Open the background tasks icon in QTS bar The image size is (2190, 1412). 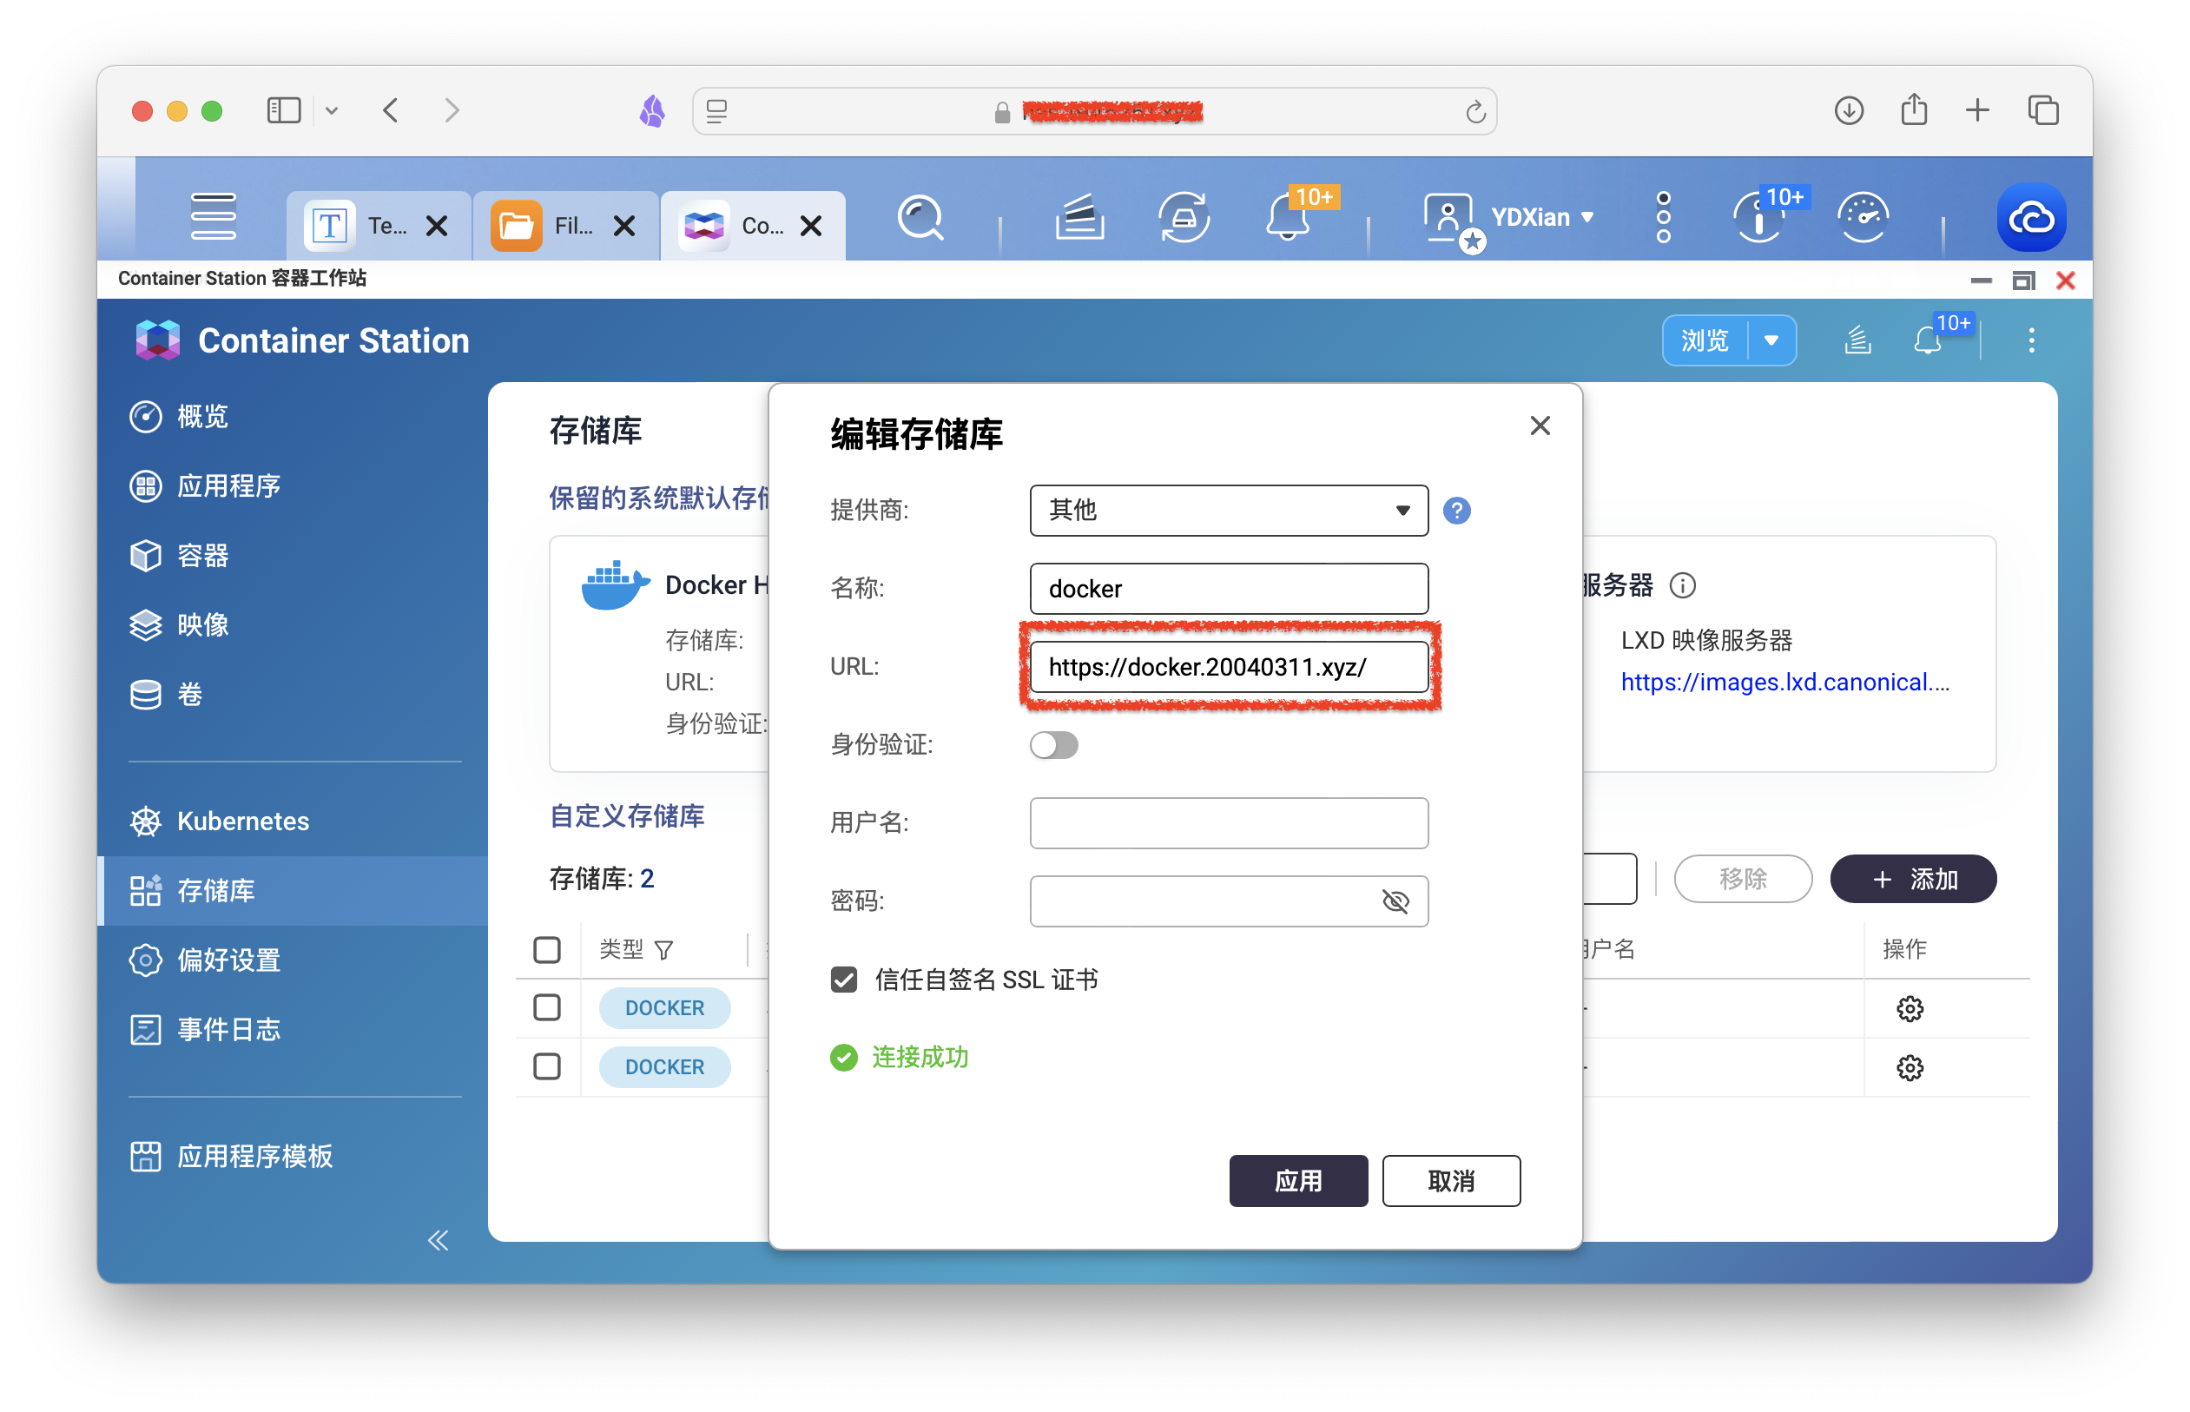[1079, 218]
